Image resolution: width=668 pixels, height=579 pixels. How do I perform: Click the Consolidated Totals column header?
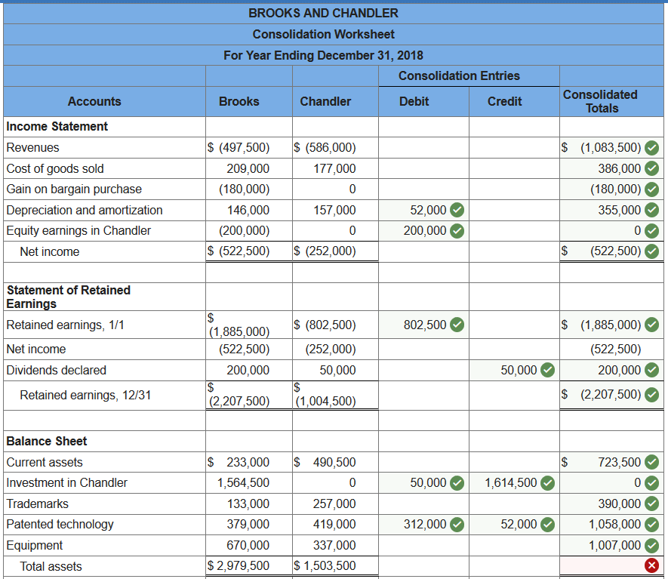601,101
